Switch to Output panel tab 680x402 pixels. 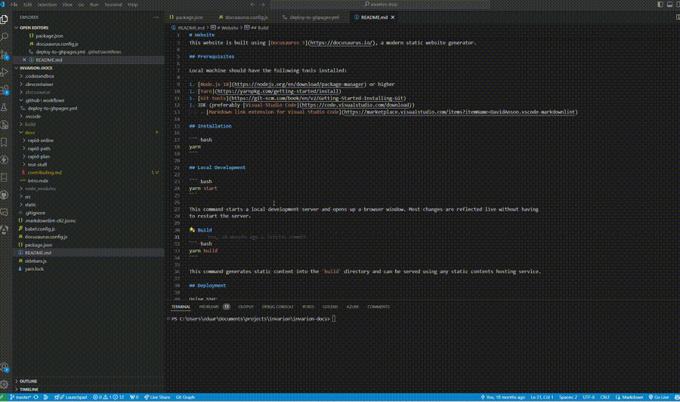coord(246,307)
